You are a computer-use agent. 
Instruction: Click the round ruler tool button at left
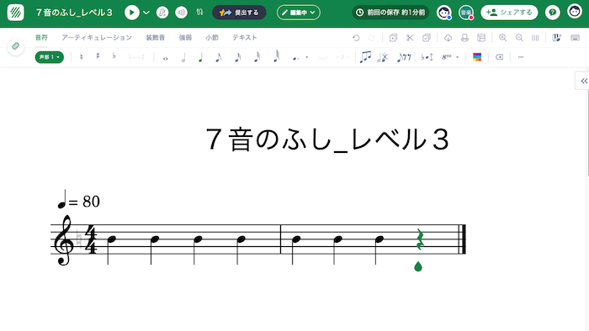coord(15,46)
